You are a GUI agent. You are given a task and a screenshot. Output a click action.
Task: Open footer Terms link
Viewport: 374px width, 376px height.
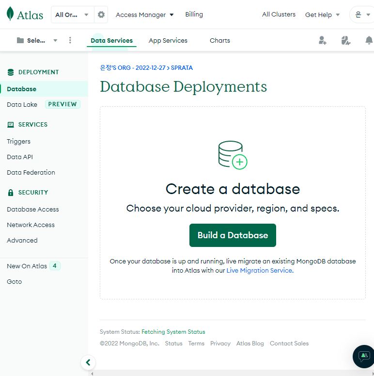click(196, 343)
